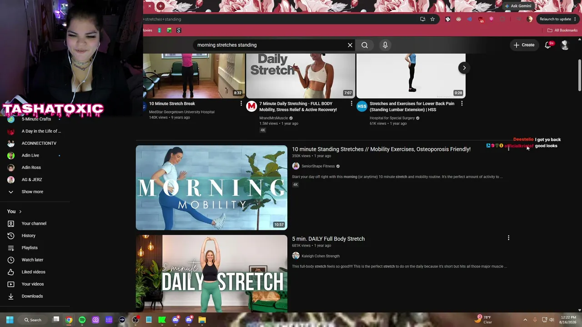Open the HSS channel avatar
The width and height of the screenshot is (582, 327).
(362, 106)
